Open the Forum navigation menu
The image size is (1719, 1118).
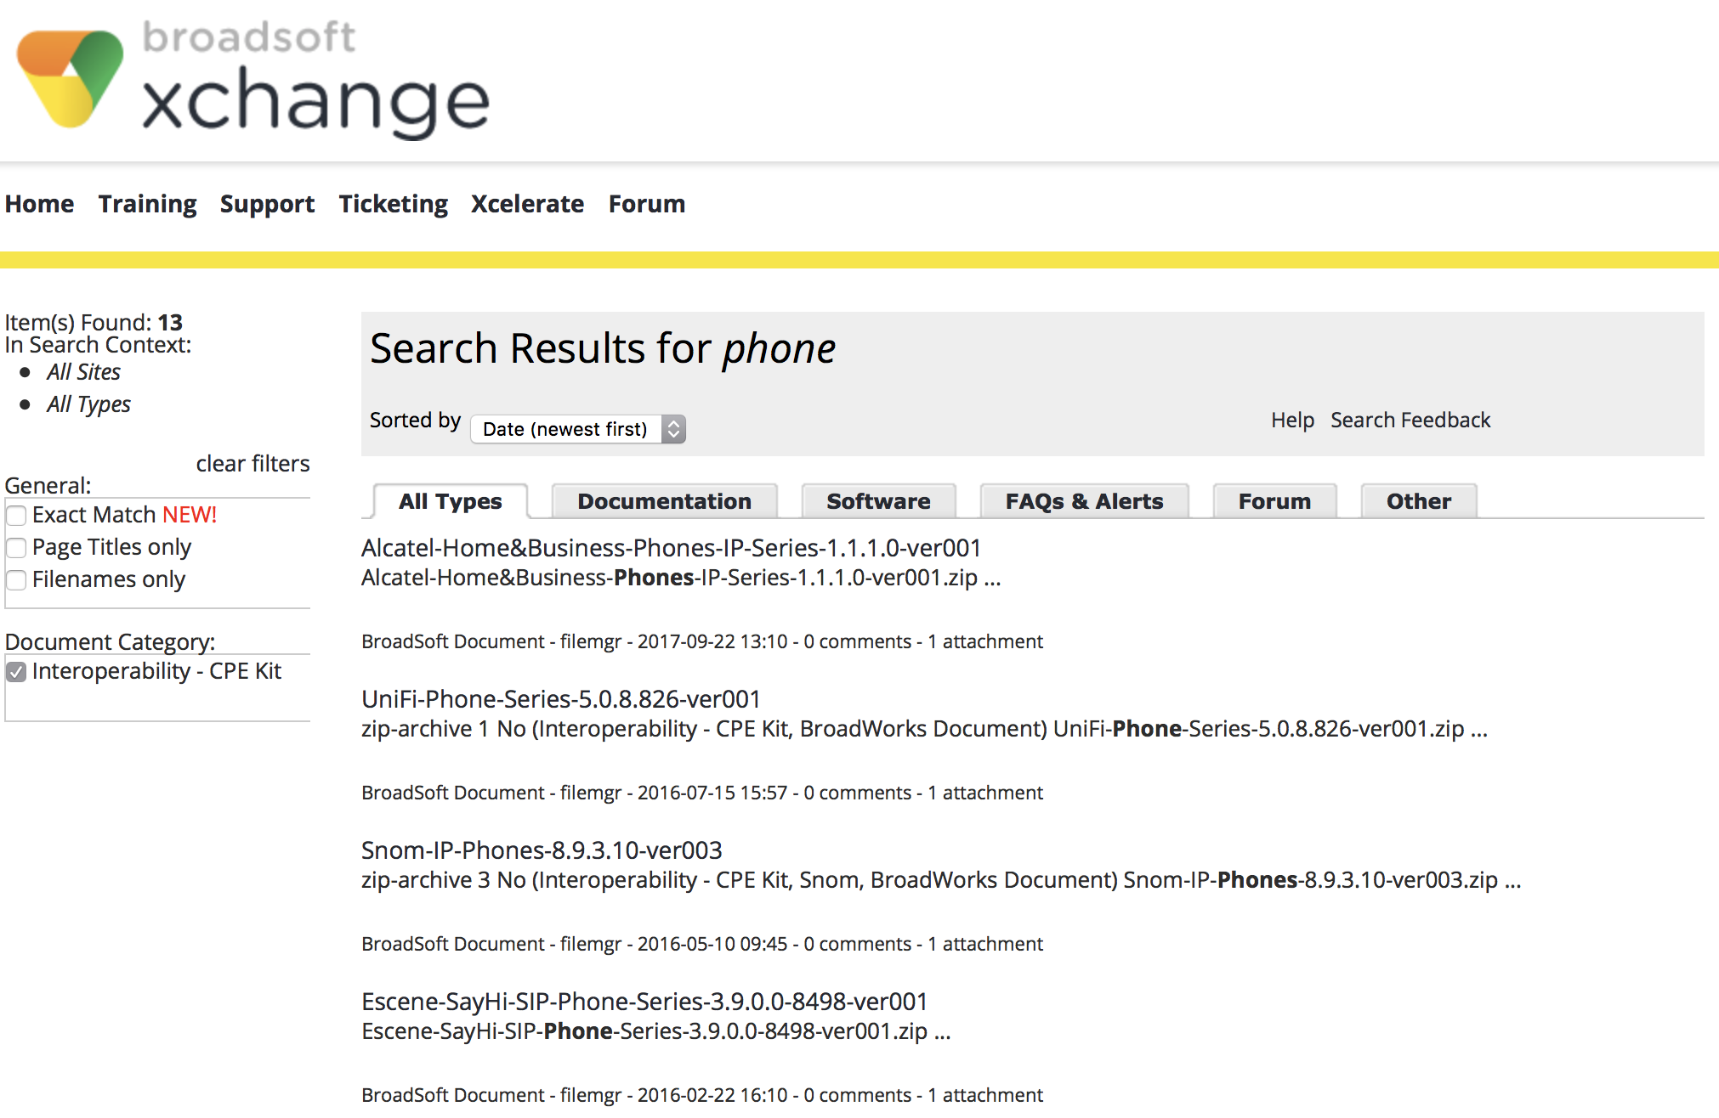(x=646, y=204)
